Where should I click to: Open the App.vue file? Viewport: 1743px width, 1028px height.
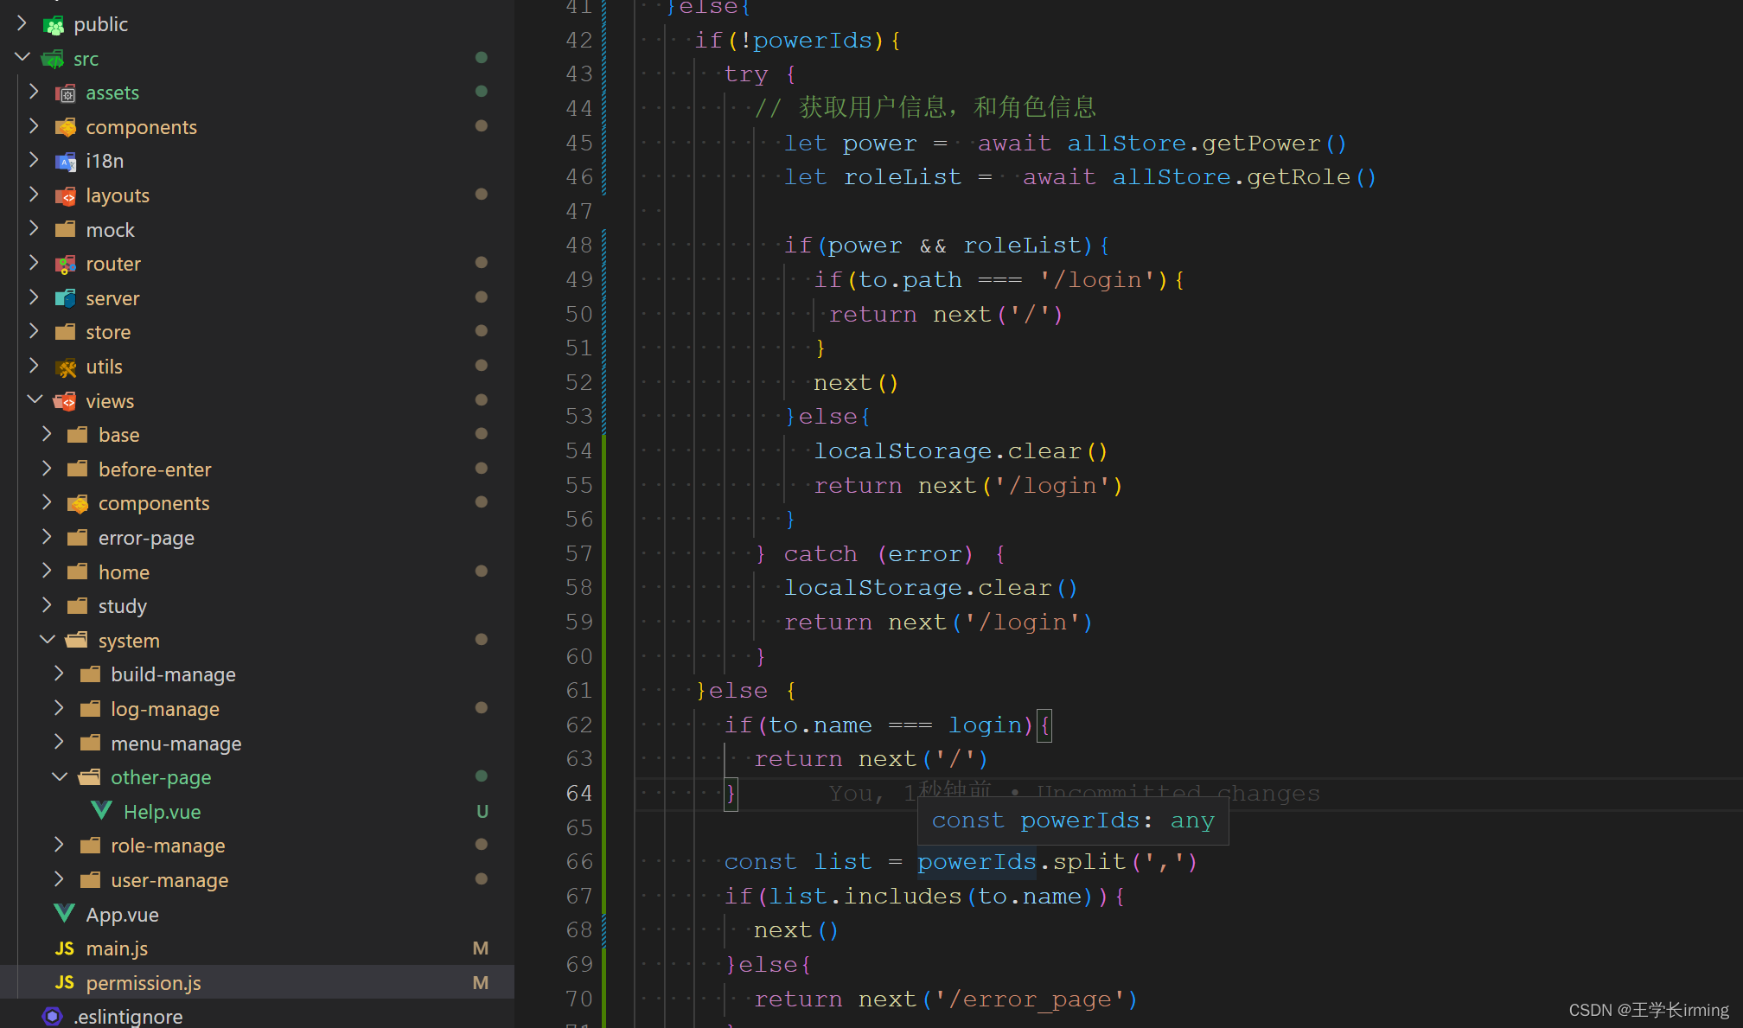point(122,915)
